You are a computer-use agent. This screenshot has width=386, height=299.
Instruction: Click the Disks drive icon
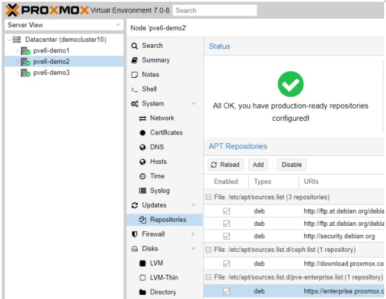(x=134, y=249)
